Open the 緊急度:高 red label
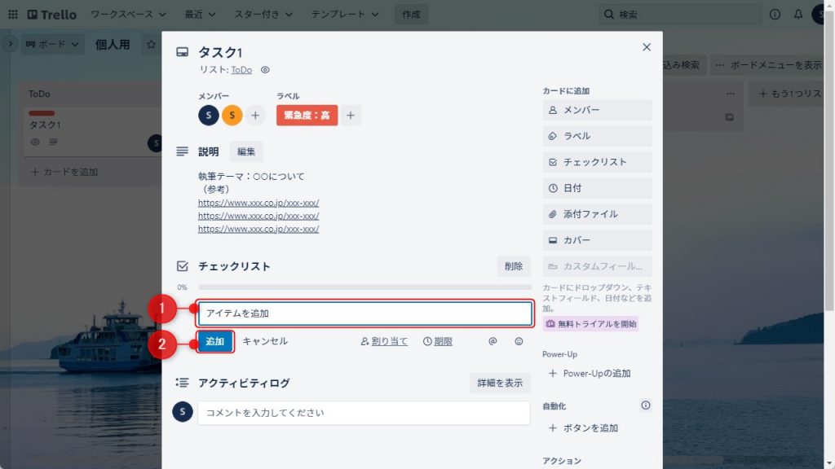835x469 pixels. (x=307, y=116)
